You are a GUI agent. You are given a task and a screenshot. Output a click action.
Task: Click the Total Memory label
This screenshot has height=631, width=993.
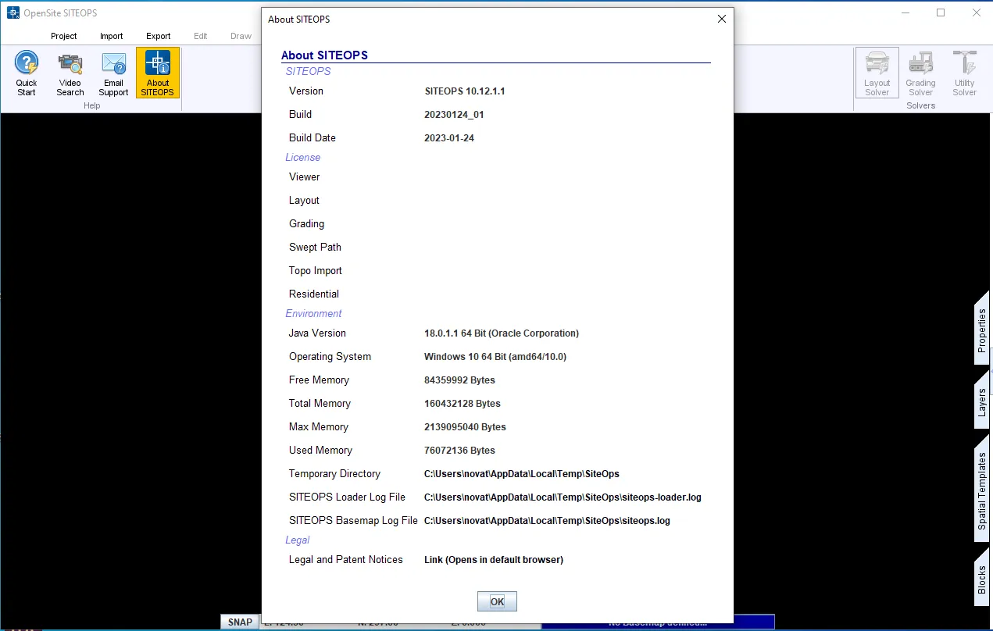click(320, 404)
